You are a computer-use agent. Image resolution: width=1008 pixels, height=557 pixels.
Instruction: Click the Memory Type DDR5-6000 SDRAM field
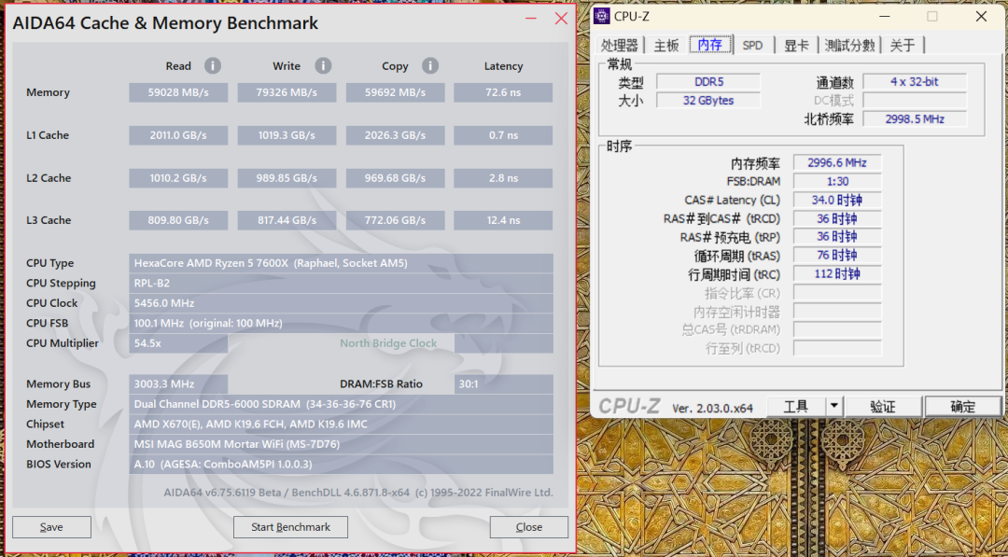[341, 404]
